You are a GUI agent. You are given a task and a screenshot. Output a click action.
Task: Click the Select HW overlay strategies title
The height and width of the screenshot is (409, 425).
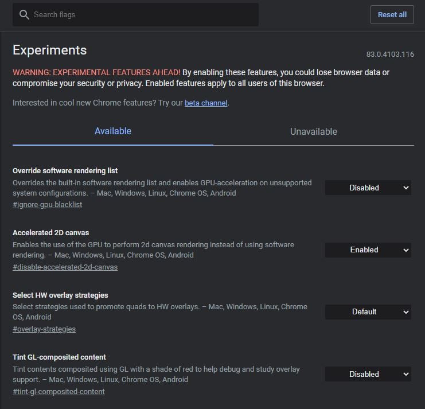(60, 295)
